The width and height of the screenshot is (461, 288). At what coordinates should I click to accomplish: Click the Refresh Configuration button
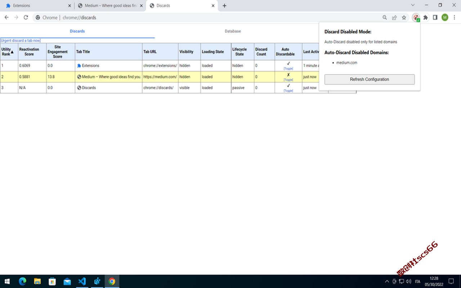(370, 80)
